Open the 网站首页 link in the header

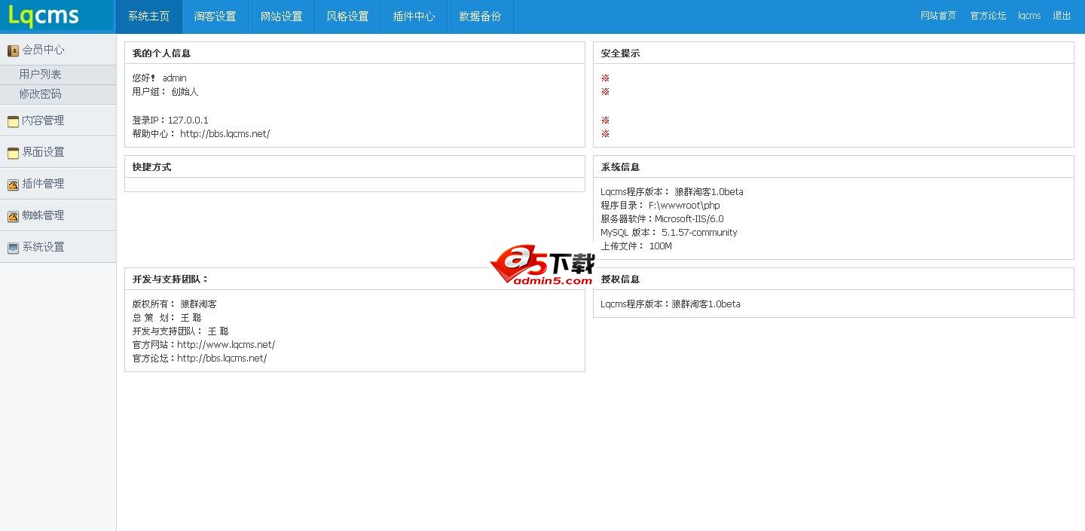[x=938, y=16]
